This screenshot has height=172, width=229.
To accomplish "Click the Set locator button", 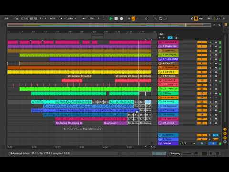I will tap(161, 34).
